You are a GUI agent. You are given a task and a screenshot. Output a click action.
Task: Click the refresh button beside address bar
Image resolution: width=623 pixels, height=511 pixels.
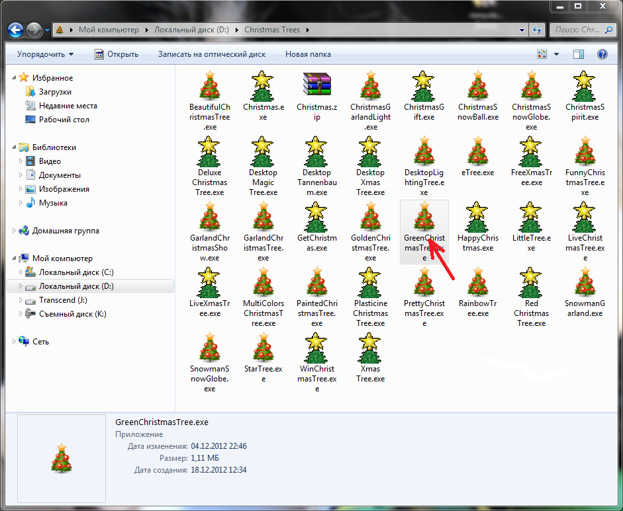click(537, 30)
